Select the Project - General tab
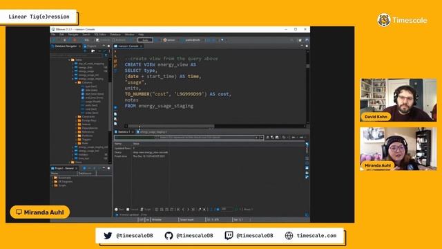 pyautogui.click(x=64, y=168)
